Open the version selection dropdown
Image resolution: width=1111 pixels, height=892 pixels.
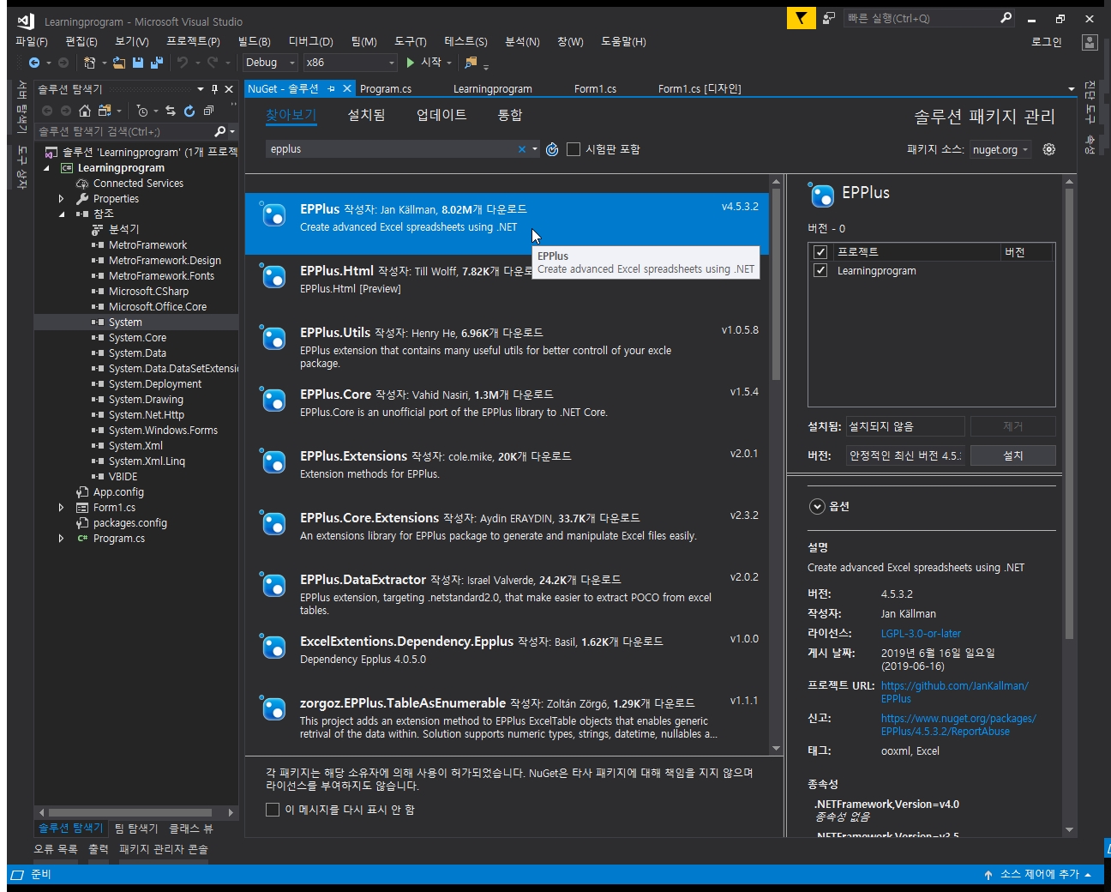[904, 455]
